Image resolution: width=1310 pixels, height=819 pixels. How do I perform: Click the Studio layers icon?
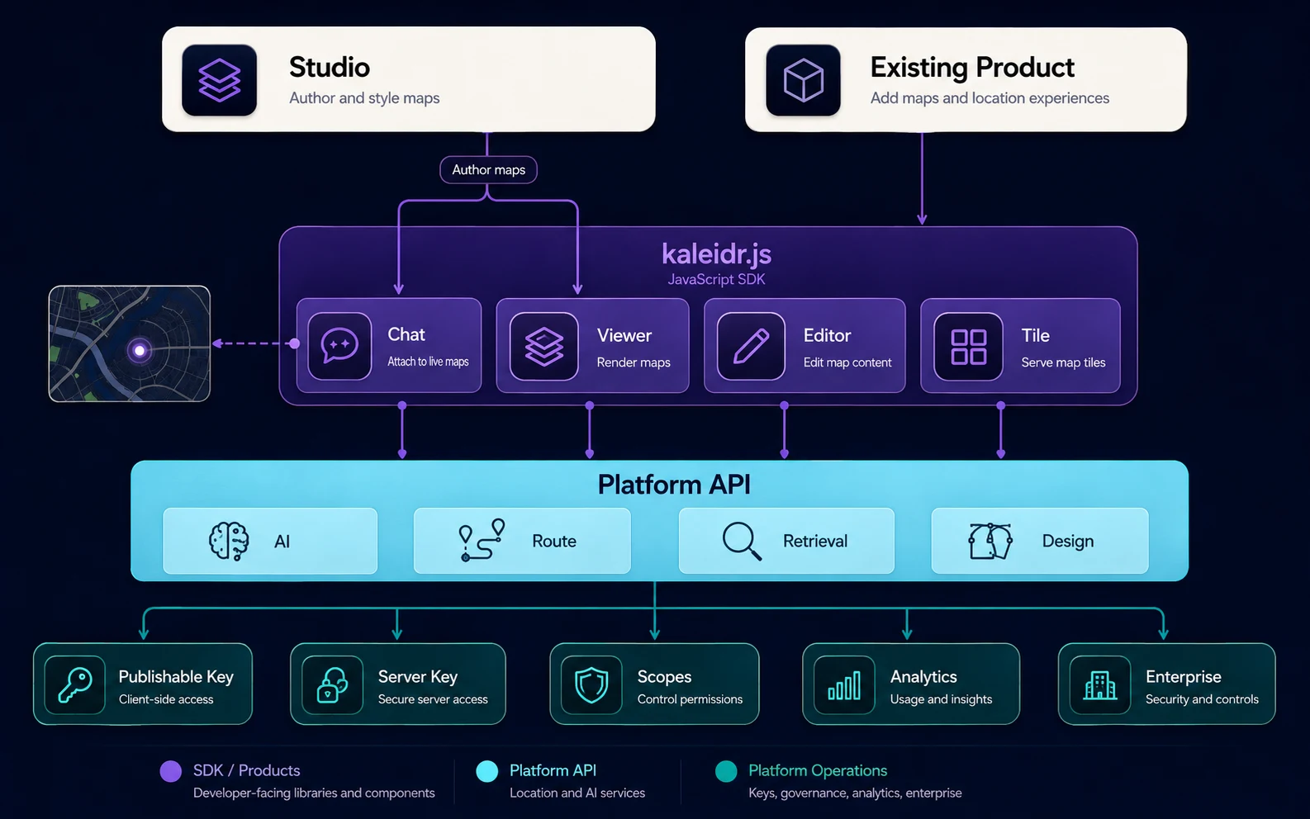(x=220, y=80)
